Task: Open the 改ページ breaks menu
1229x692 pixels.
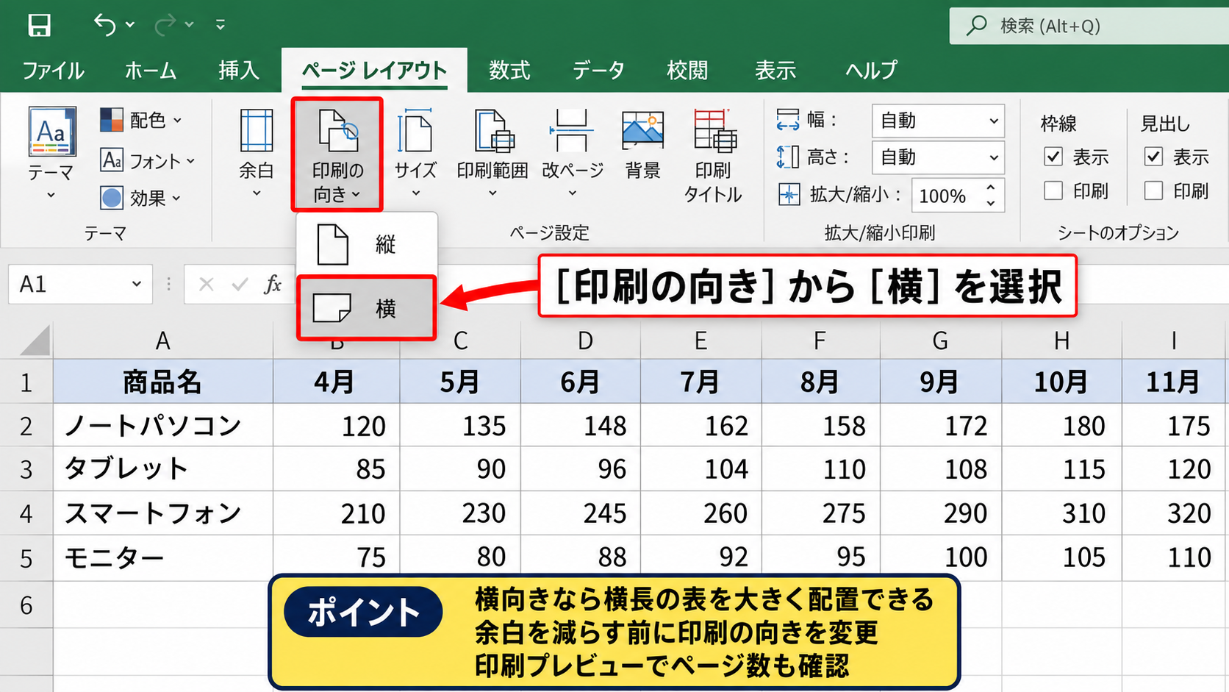Action: 573,154
